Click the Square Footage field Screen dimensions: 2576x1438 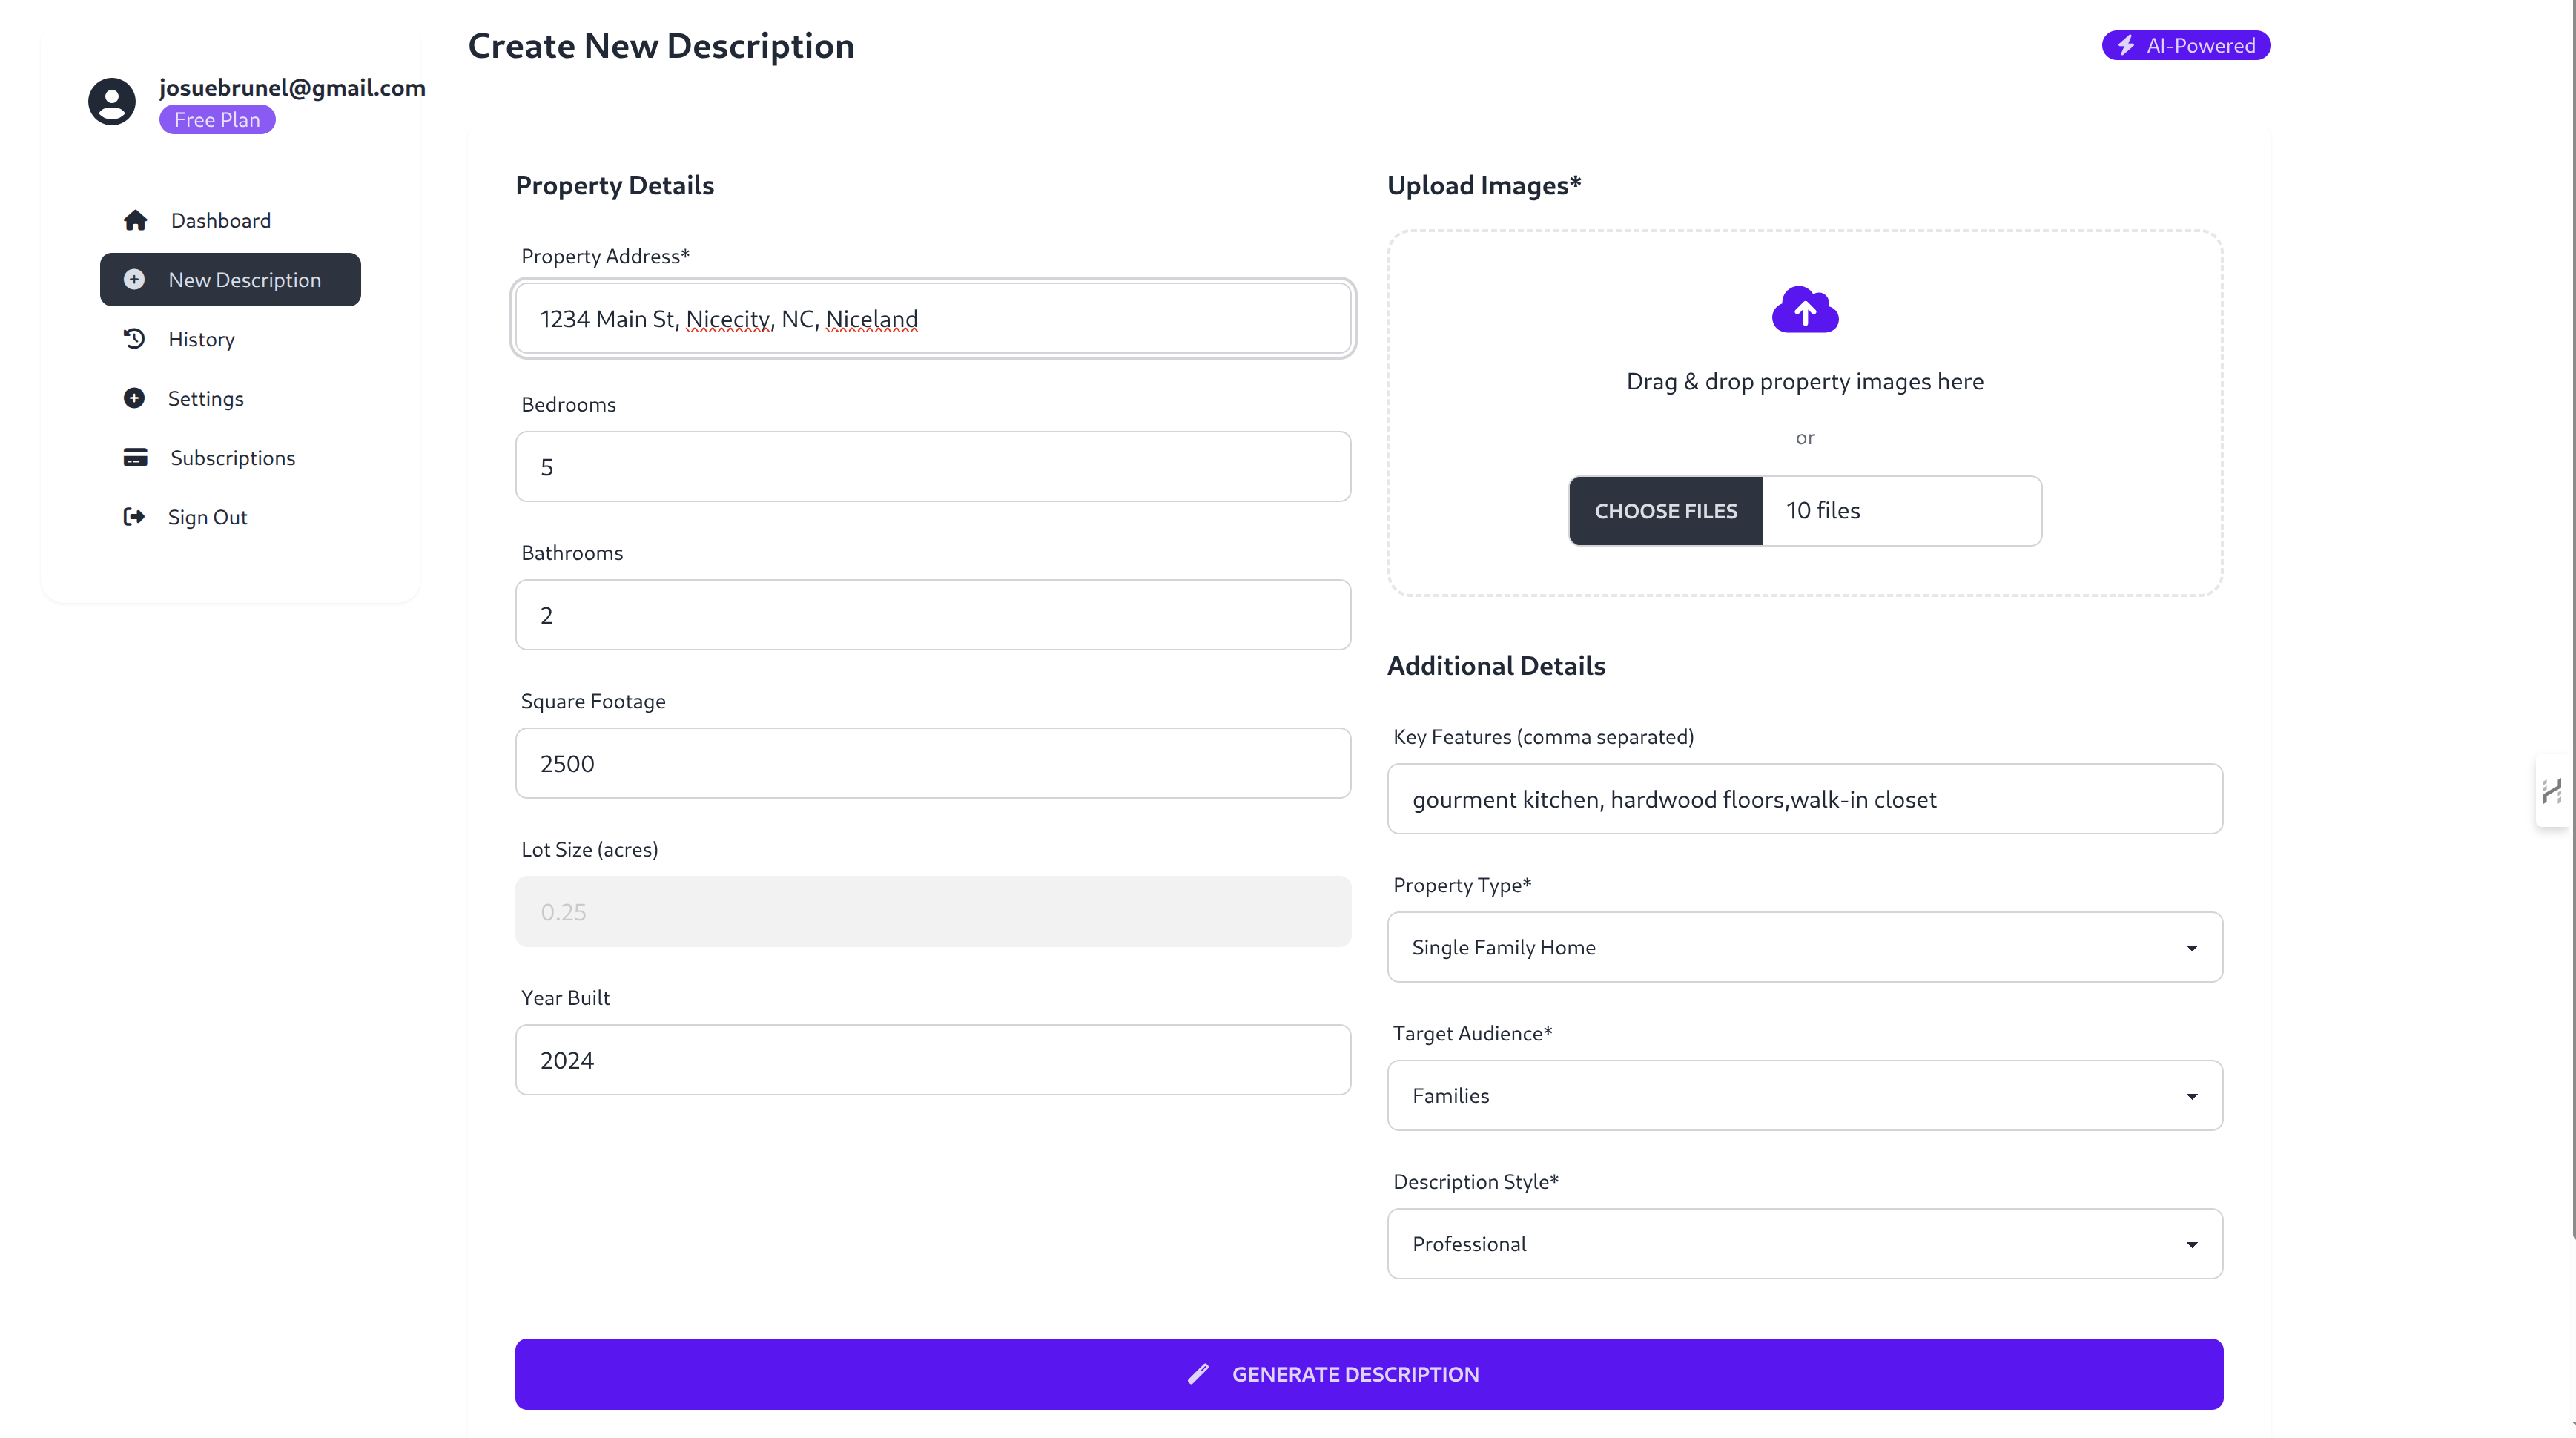932,763
